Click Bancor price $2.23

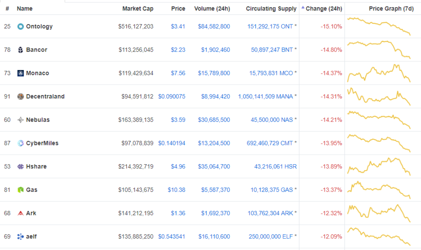(x=178, y=50)
